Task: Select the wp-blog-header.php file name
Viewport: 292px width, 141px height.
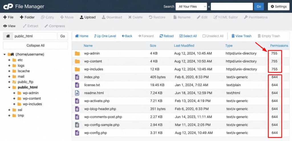Action: [x=100, y=109]
